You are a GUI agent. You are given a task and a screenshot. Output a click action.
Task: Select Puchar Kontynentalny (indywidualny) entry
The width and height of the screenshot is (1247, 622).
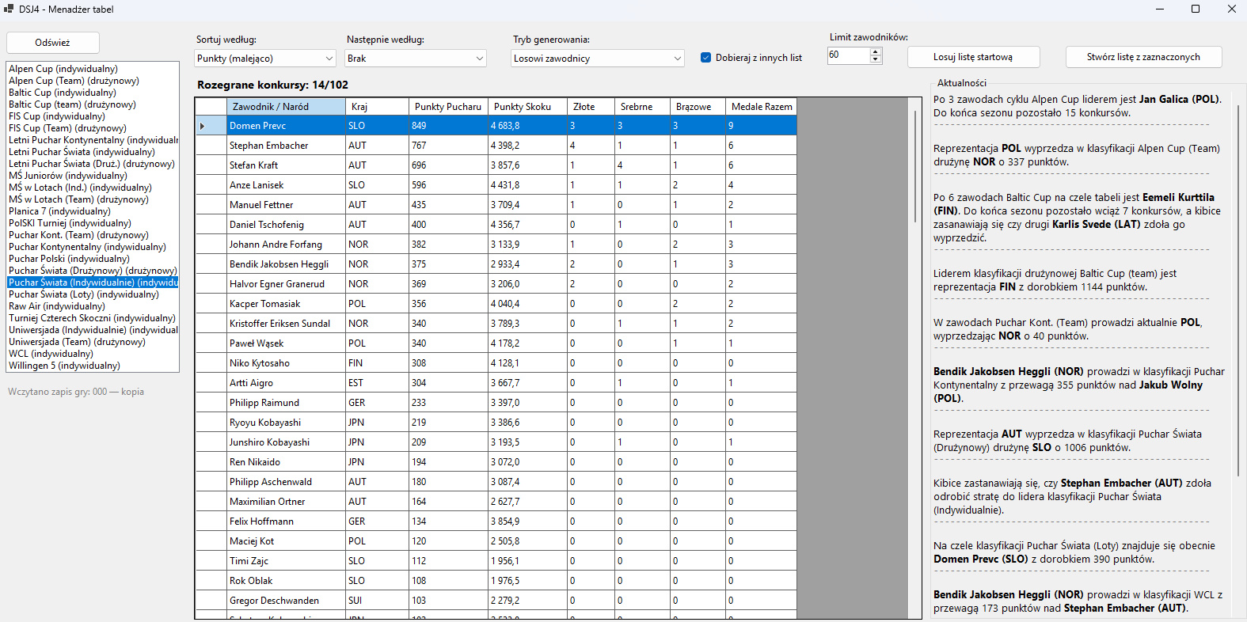pyautogui.click(x=93, y=247)
